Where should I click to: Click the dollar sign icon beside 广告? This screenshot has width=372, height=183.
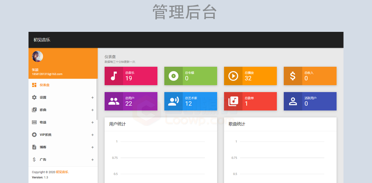point(34,160)
